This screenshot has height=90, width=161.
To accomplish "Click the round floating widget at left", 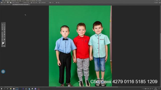I will click(x=3, y=71).
